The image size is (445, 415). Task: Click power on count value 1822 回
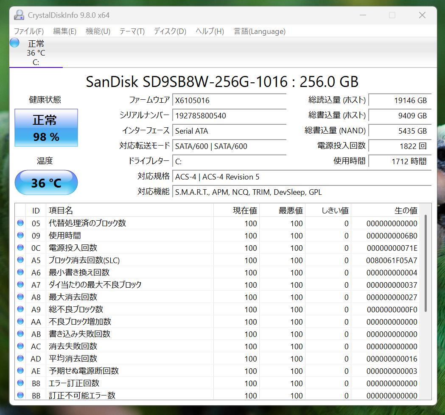(x=400, y=146)
